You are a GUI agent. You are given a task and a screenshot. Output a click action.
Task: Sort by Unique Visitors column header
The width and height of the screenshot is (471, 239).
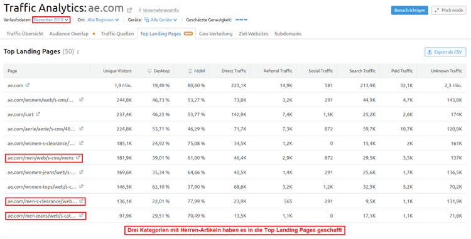coord(117,71)
